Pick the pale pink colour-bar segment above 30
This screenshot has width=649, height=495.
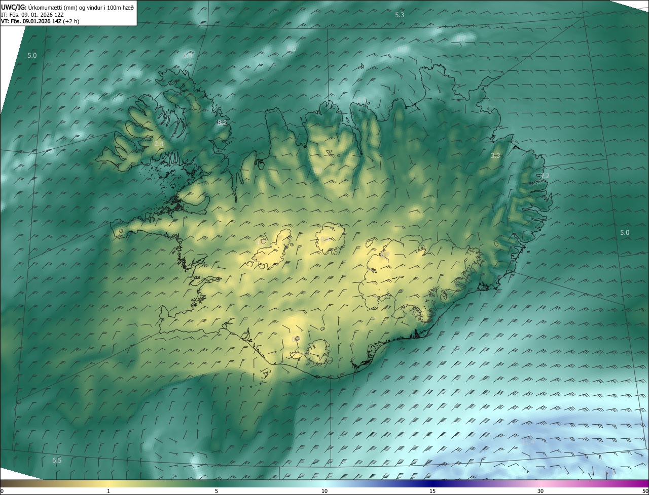(540, 483)
